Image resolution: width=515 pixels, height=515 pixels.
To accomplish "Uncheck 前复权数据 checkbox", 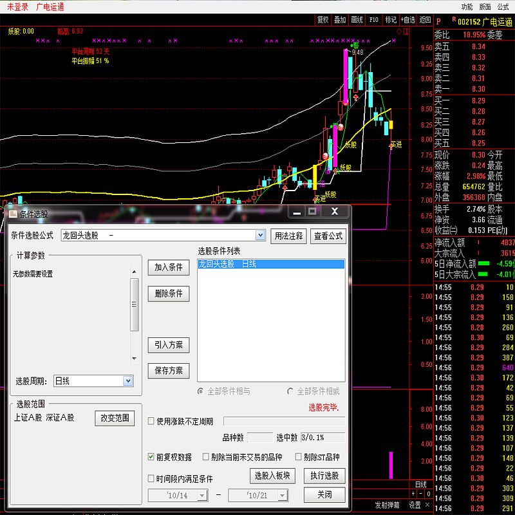I will tap(151, 457).
